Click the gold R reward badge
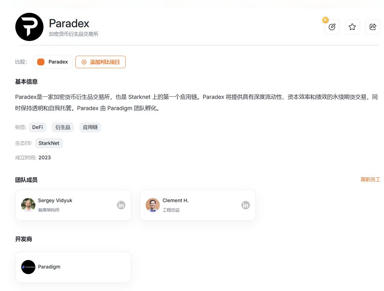 click(325, 20)
